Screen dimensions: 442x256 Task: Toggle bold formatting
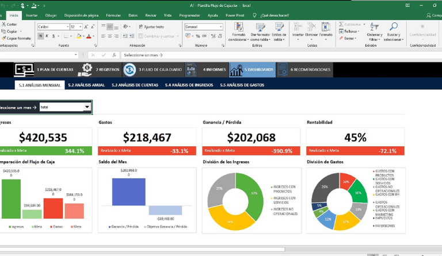(40, 36)
